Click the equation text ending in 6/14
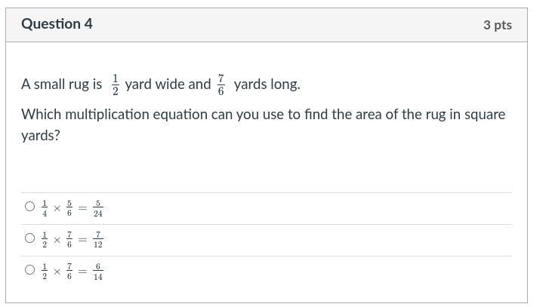546x307 pixels. pyautogui.click(x=71, y=271)
